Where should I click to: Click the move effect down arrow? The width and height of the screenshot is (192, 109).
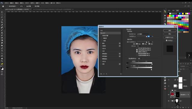[106, 74]
